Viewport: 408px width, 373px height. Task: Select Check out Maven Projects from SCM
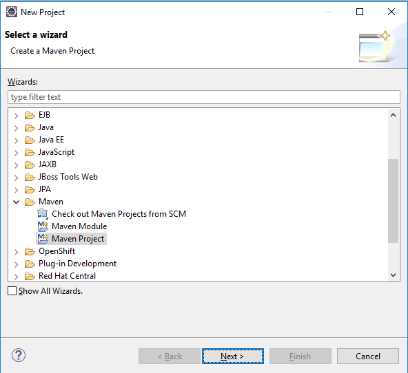click(119, 214)
